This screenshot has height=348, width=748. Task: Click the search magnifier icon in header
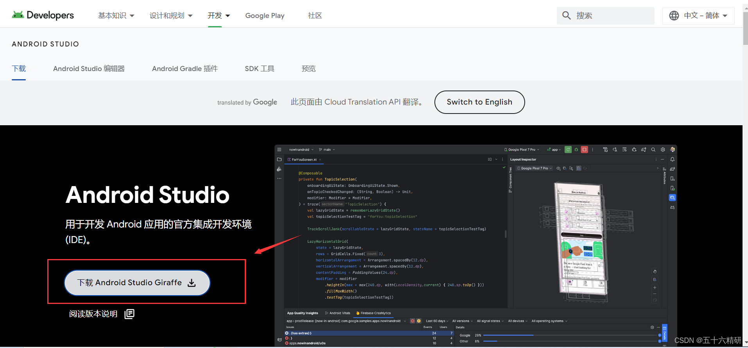coord(567,16)
